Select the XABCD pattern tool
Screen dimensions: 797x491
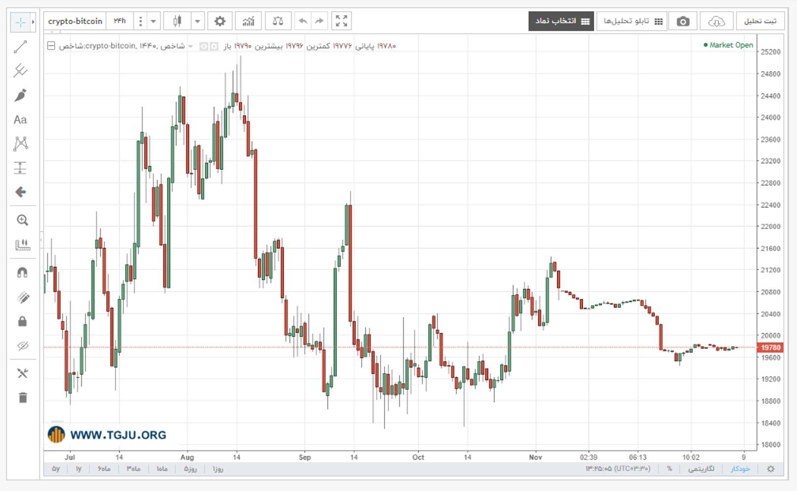[x=20, y=143]
